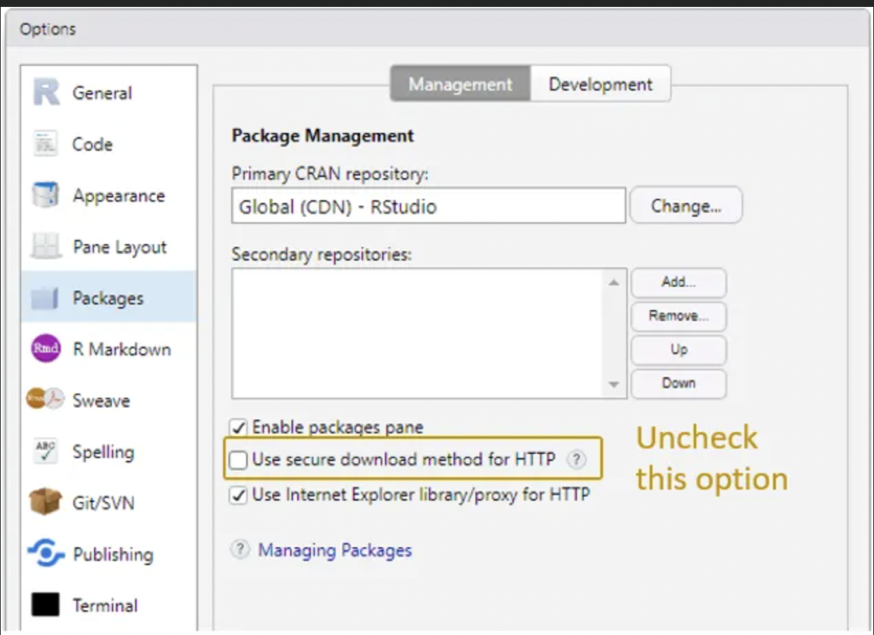This screenshot has height=635, width=874.
Task: Select the Spelling label in the sidebar
Action: [103, 452]
